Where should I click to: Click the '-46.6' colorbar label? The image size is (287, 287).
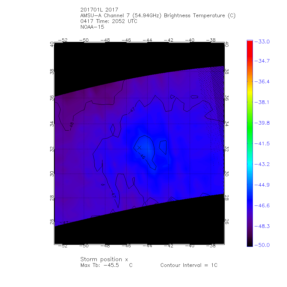pos(262,206)
